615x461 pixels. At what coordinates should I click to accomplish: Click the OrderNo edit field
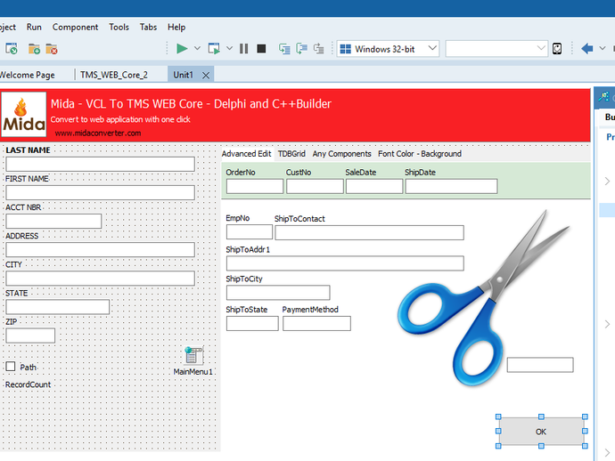pyautogui.click(x=255, y=186)
